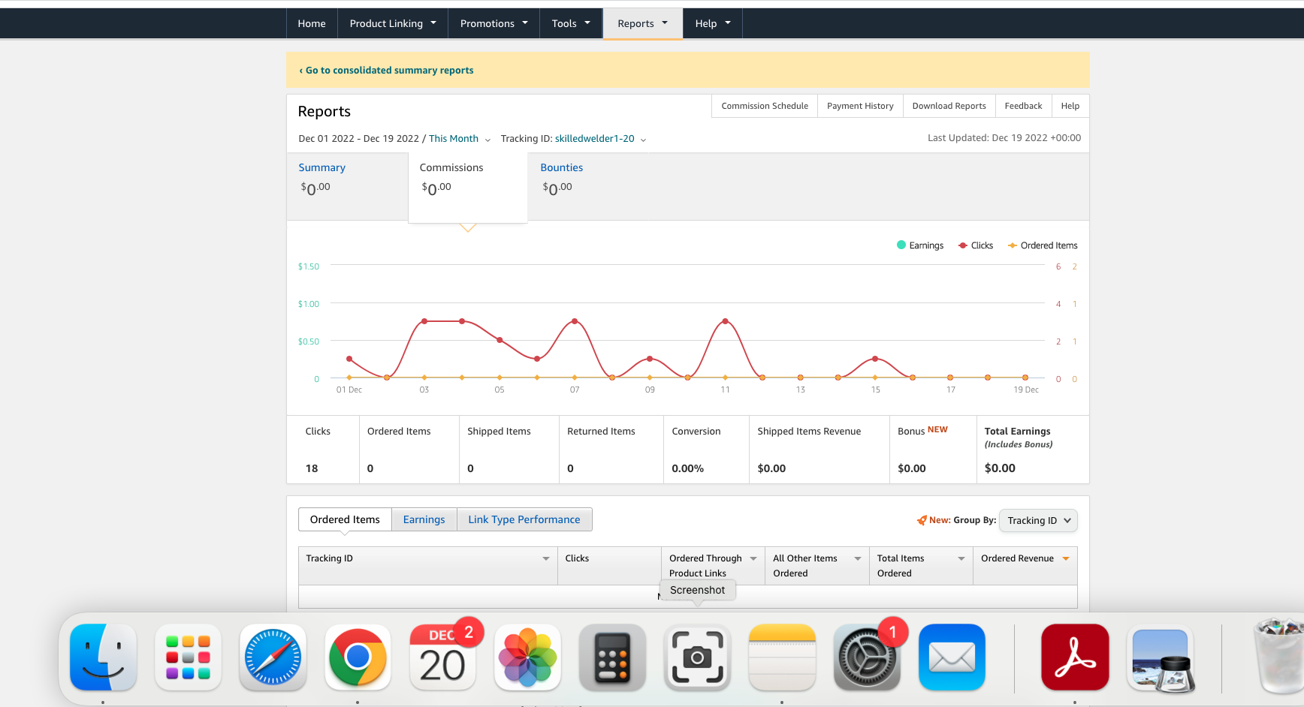Toggle the Earnings legend series
The image size is (1304, 707).
coord(920,245)
